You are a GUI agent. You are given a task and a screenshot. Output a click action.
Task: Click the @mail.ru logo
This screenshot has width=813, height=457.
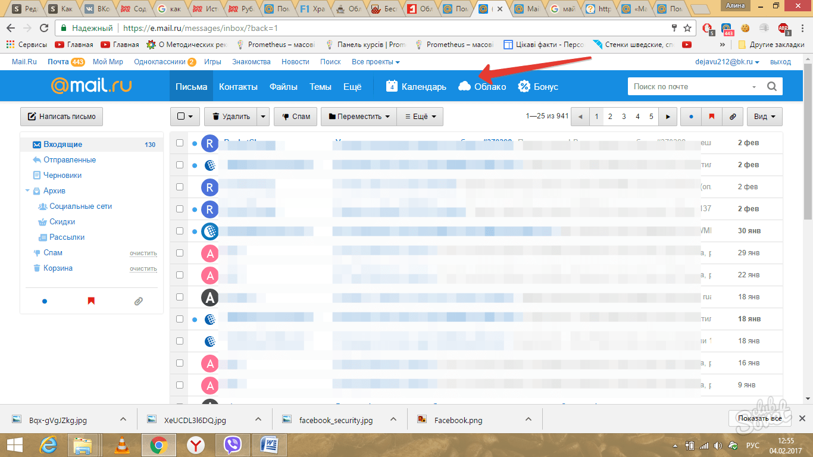pyautogui.click(x=91, y=86)
